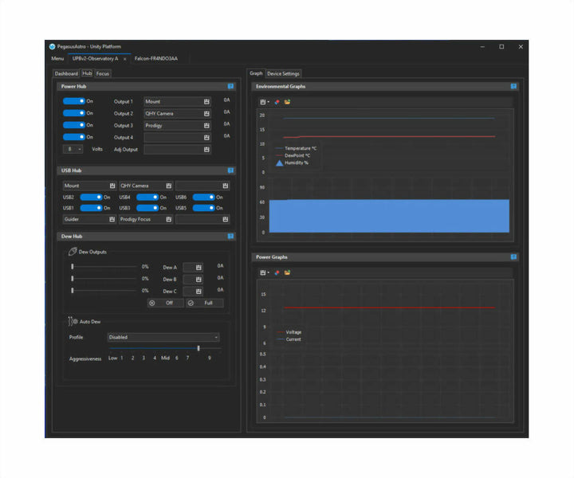This screenshot has height=478, width=574.
Task: Click the USB Hub help icon
Action: (230, 170)
